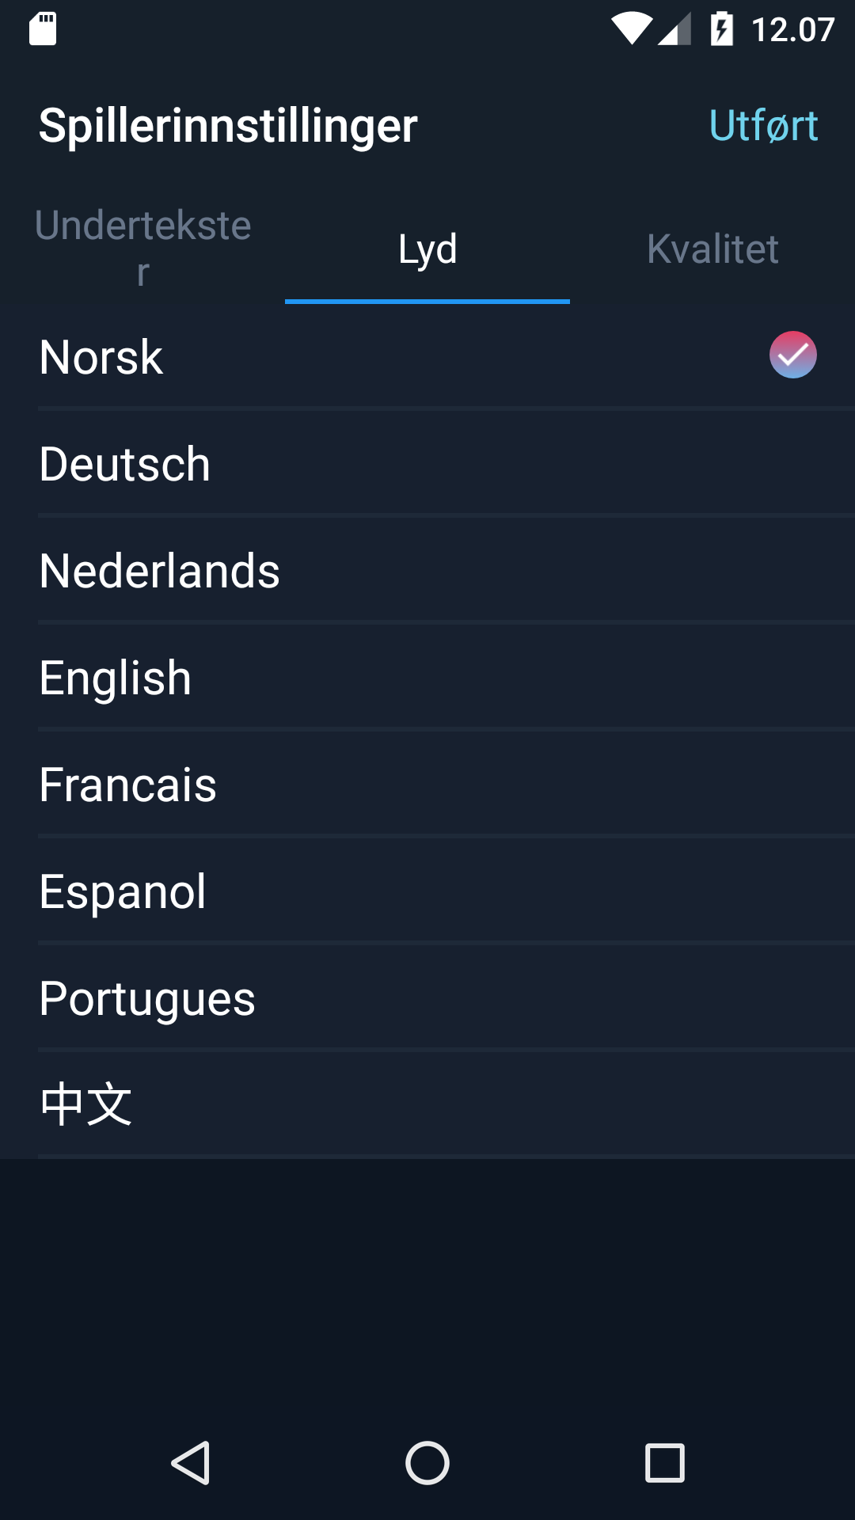This screenshot has height=1520, width=855.
Task: Tap the checkmark icon next to Norsk
Action: [792, 355]
